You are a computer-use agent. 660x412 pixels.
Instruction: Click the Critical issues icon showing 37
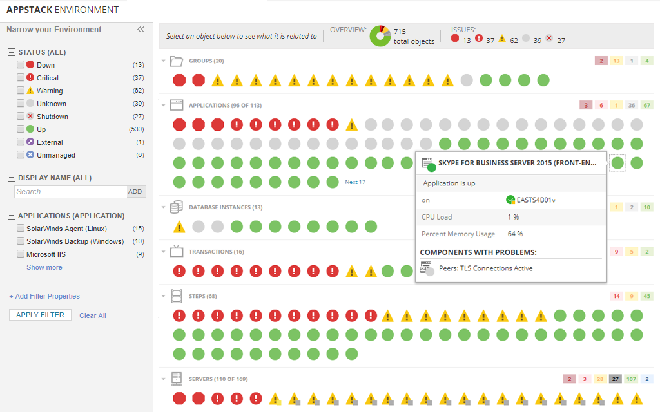pyautogui.click(x=480, y=38)
